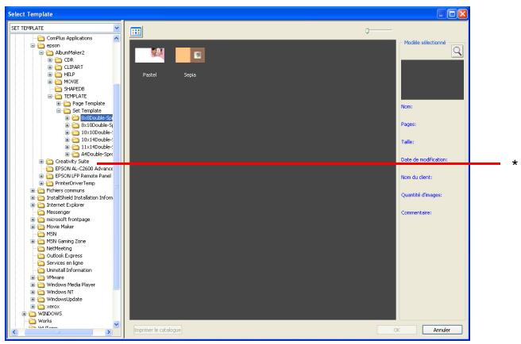Expand the CDR folder node

[x=50, y=60]
